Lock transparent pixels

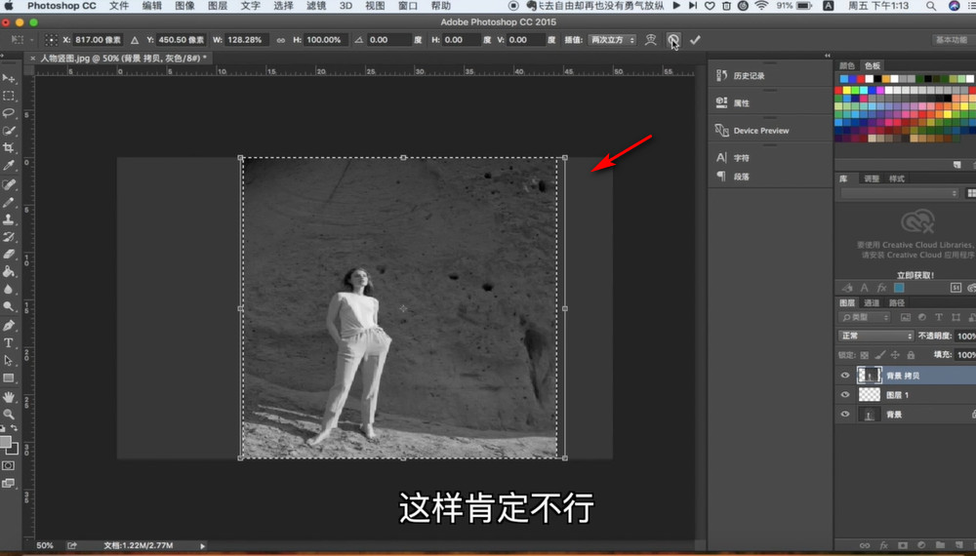click(x=865, y=355)
